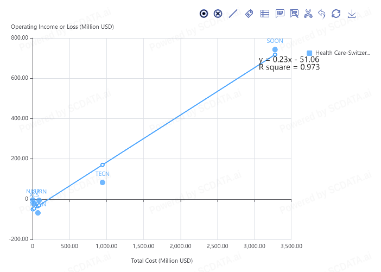The height and width of the screenshot is (272, 381).
Task: Click the refresh chart icon
Action: (x=336, y=14)
